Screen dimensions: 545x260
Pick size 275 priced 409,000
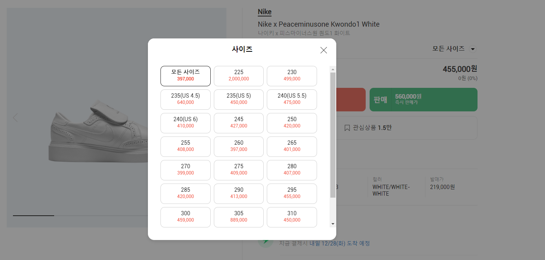(x=239, y=170)
